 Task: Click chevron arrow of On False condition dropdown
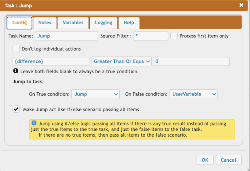click(214, 94)
